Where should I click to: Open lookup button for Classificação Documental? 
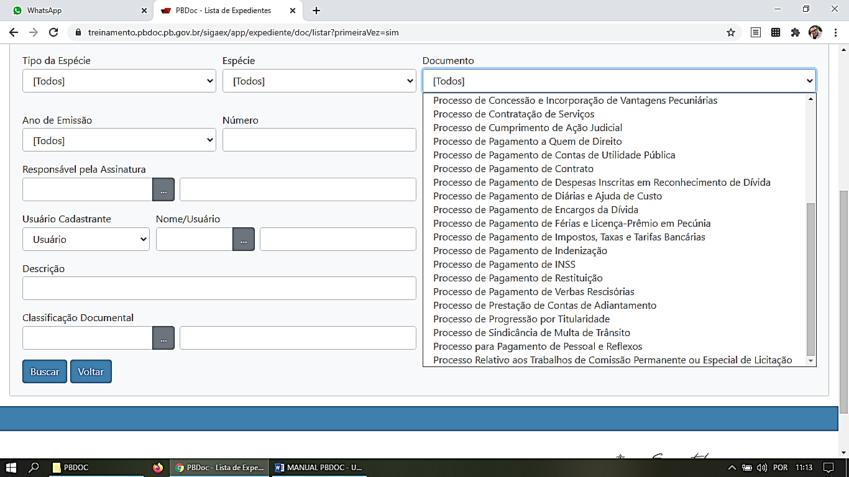click(163, 338)
